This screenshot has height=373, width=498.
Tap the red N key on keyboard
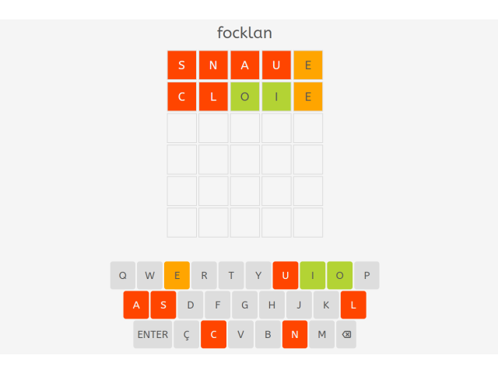click(x=295, y=334)
